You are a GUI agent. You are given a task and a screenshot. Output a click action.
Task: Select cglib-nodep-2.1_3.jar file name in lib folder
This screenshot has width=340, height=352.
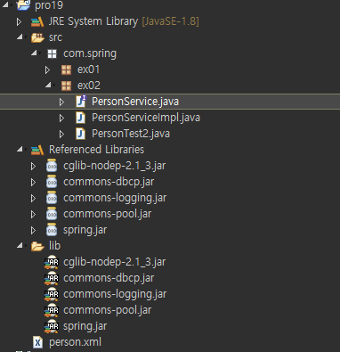tap(115, 262)
